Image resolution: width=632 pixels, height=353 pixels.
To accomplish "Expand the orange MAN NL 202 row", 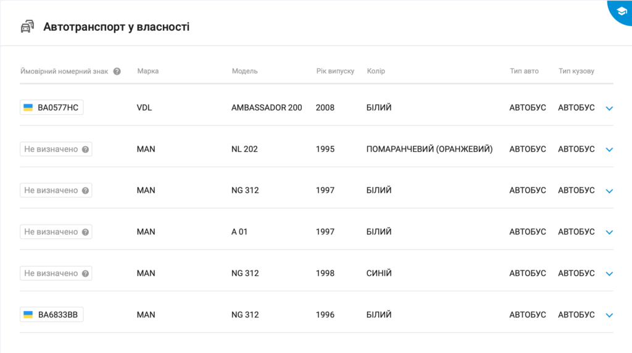I will (609, 149).
